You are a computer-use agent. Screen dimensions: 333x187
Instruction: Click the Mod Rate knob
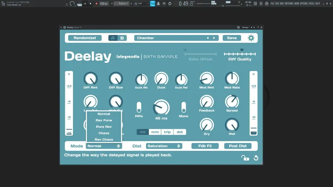(x=232, y=79)
